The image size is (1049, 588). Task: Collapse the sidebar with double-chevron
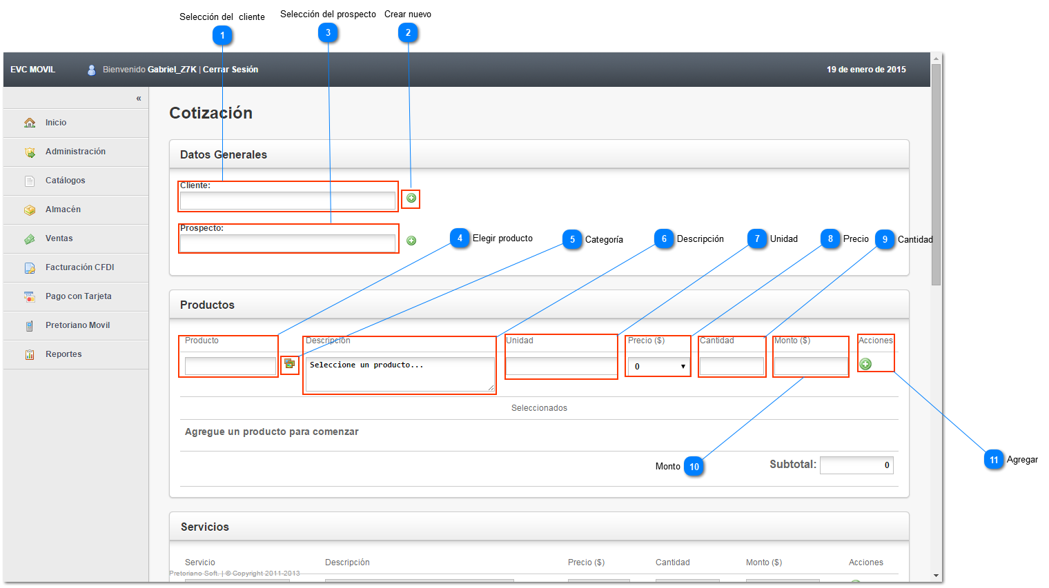point(139,99)
